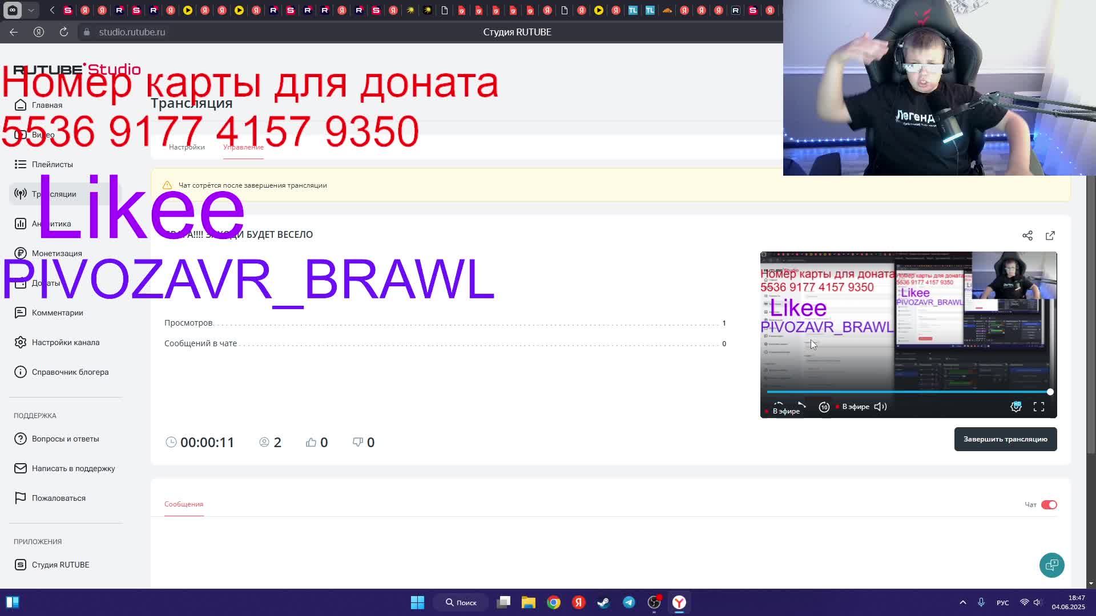Click the viewers count icon
1096x616 pixels.
coord(264,442)
